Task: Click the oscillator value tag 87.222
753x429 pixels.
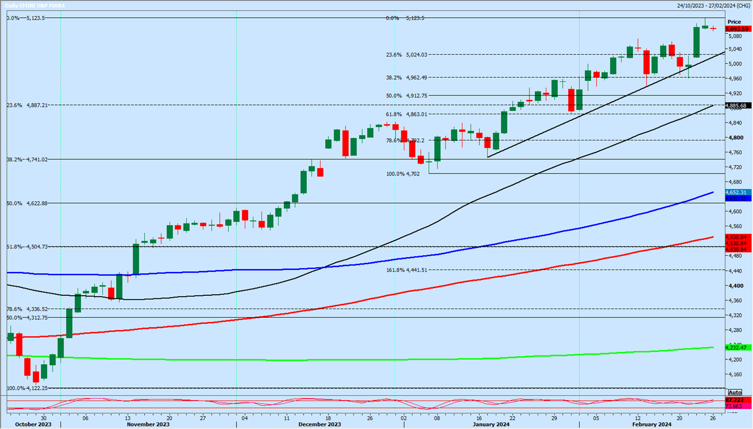Action: click(737, 400)
